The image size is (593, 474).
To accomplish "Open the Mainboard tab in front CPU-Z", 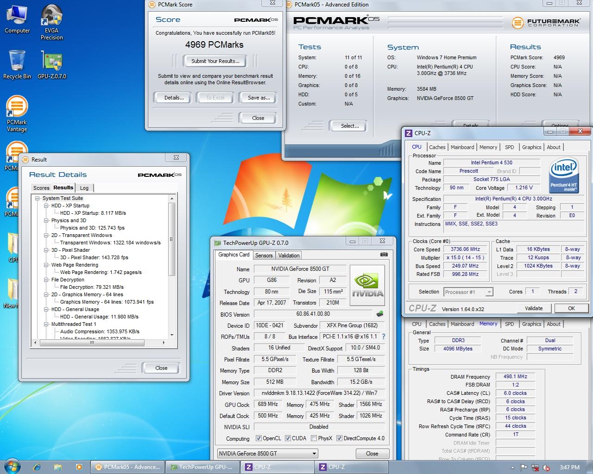I will [x=462, y=147].
